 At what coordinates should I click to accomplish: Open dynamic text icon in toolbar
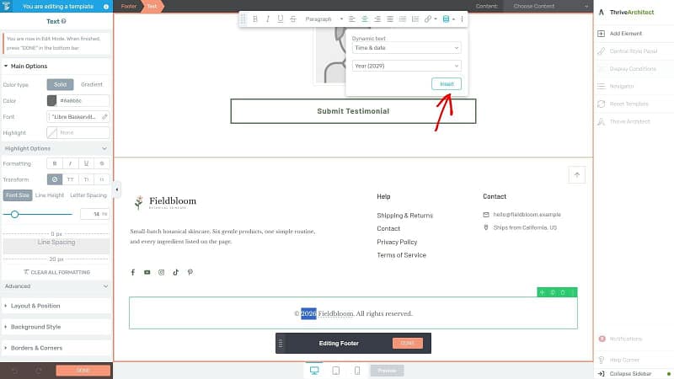coord(447,19)
